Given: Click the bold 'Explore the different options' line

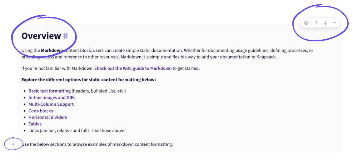Looking at the screenshot, I should tap(89, 80).
